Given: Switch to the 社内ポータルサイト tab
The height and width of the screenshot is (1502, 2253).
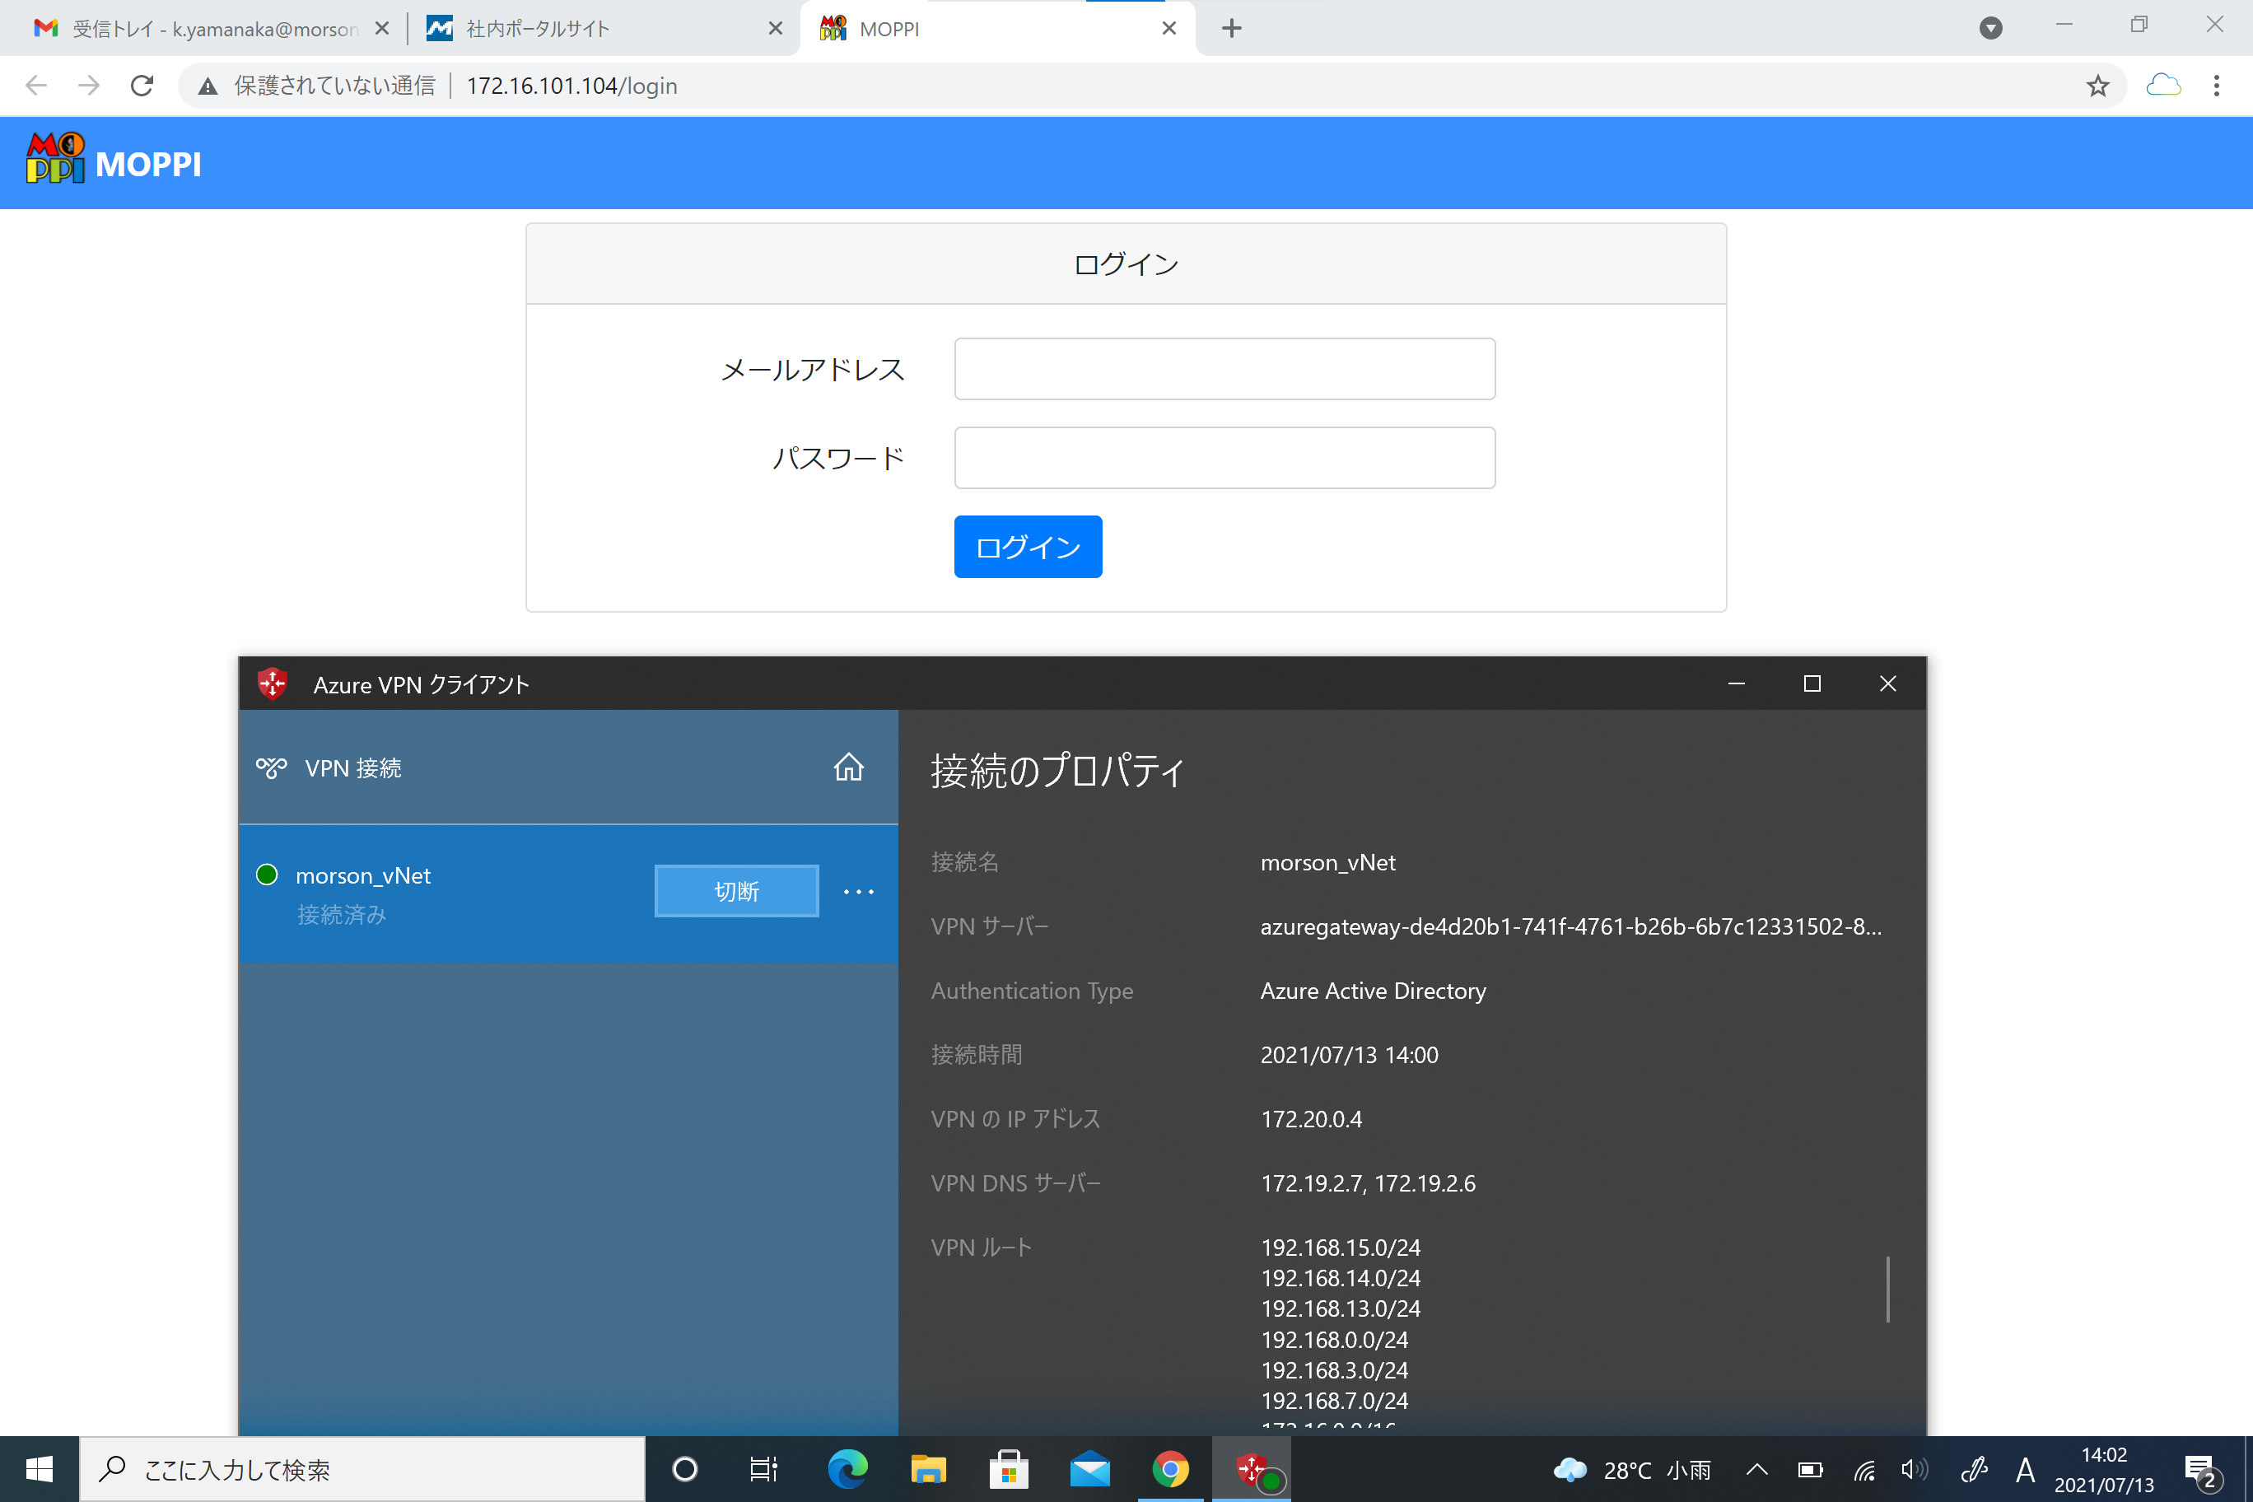Looking at the screenshot, I should (538, 29).
